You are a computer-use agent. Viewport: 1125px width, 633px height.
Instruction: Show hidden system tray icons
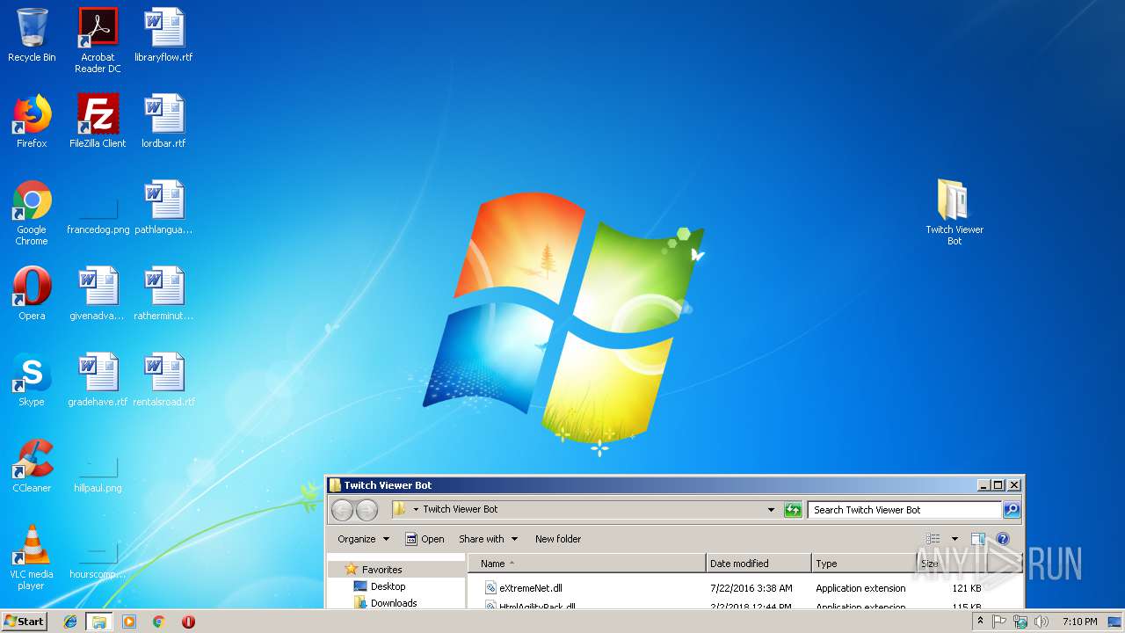(980, 622)
